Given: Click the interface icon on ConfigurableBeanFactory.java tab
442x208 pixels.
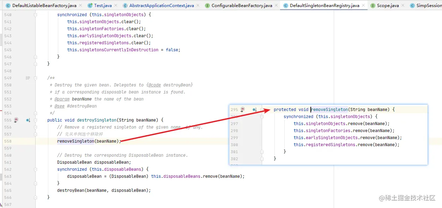Looking at the screenshot, I should tap(207, 6).
